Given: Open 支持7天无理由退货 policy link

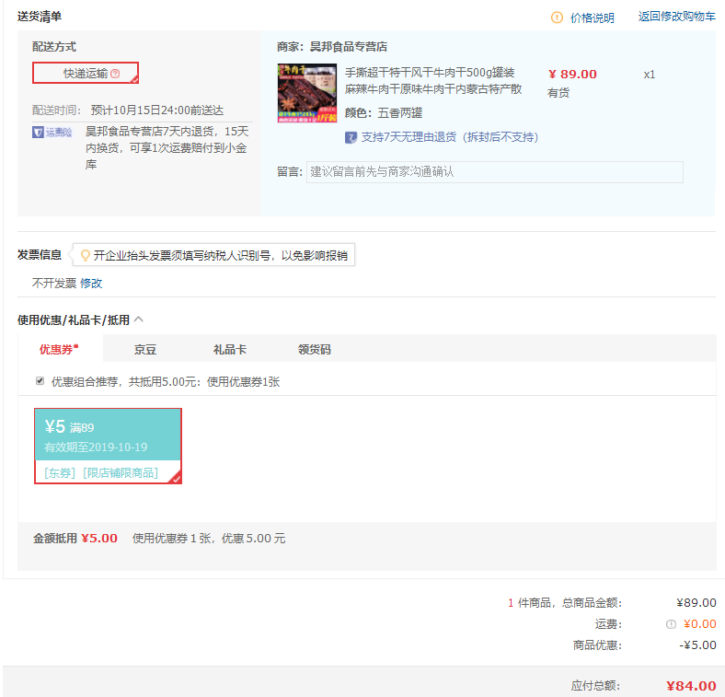Looking at the screenshot, I should (x=449, y=137).
